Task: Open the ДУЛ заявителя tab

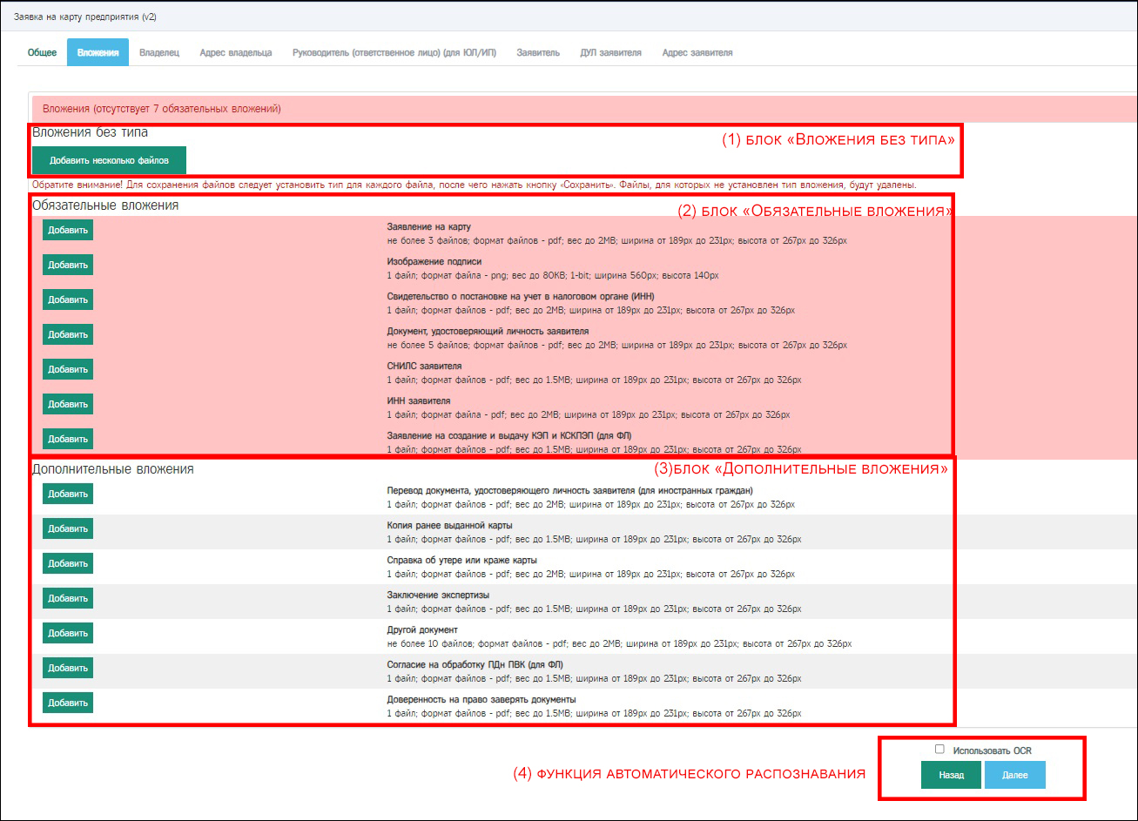Action: point(610,52)
